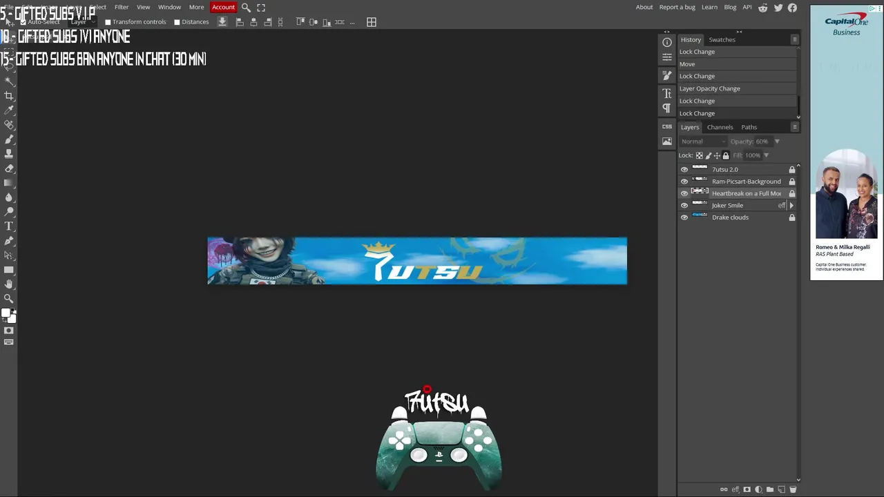The width and height of the screenshot is (884, 497).
Task: Expand Joker Smile layer effects arrow
Action: click(x=791, y=206)
